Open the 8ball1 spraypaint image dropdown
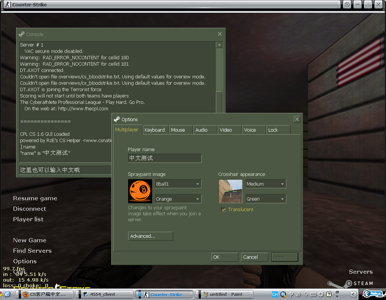Image resolution: width=386 pixels, height=300 pixels. click(x=178, y=184)
